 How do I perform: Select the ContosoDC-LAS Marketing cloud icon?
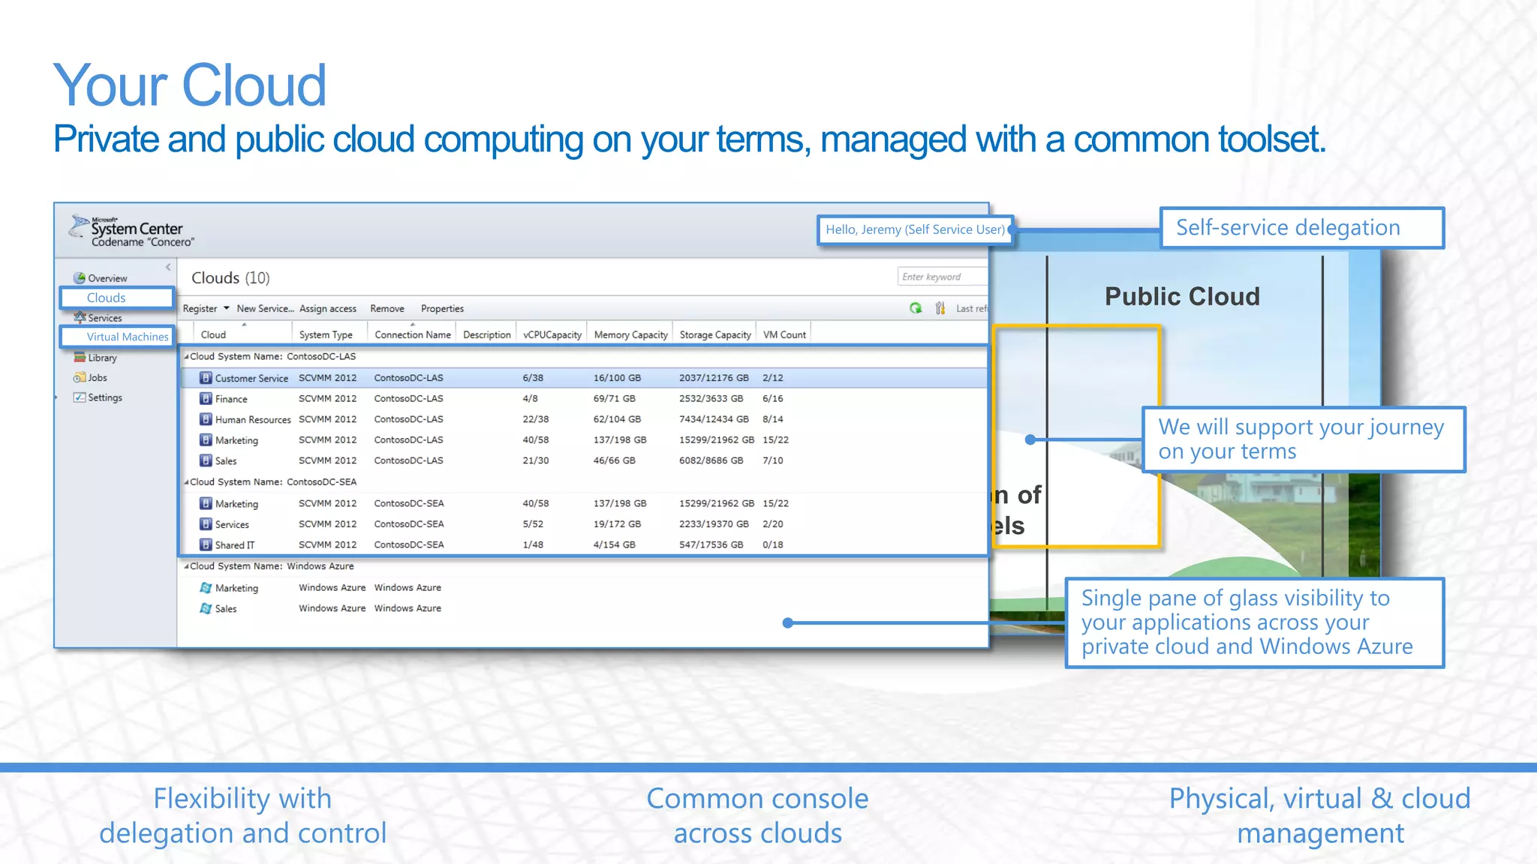click(206, 440)
